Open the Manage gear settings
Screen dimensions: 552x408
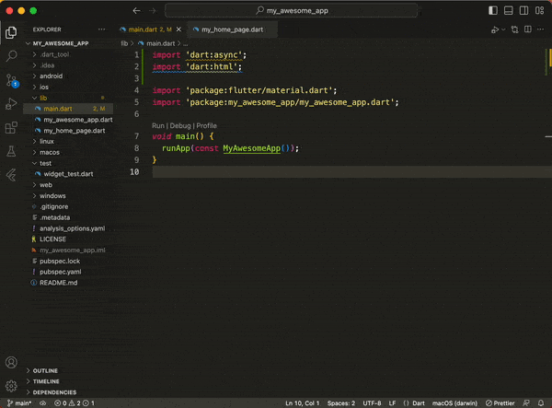11,386
